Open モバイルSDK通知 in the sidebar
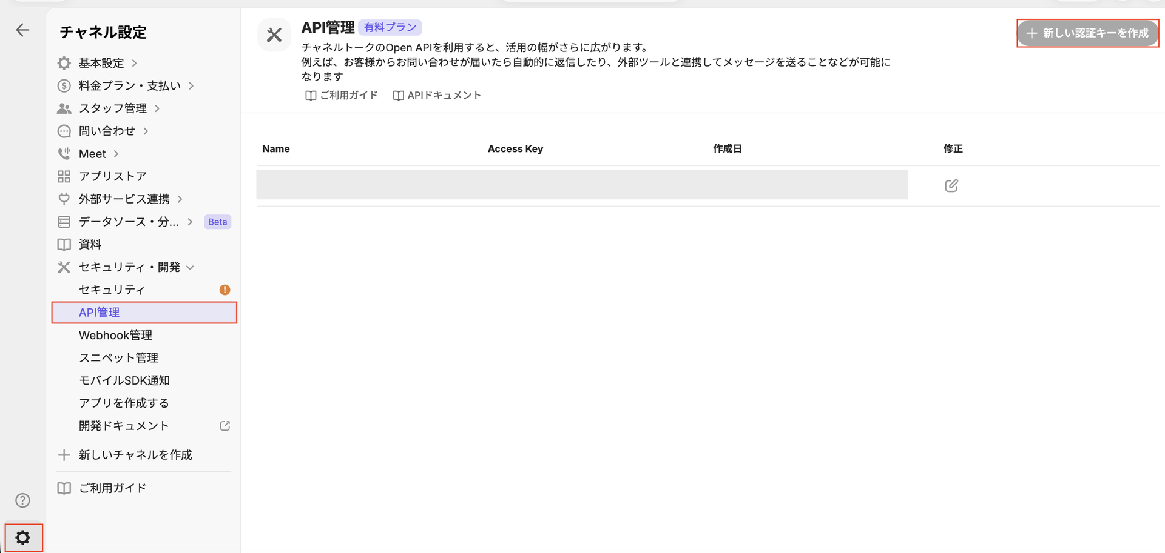This screenshot has height=553, width=1165. tap(124, 380)
